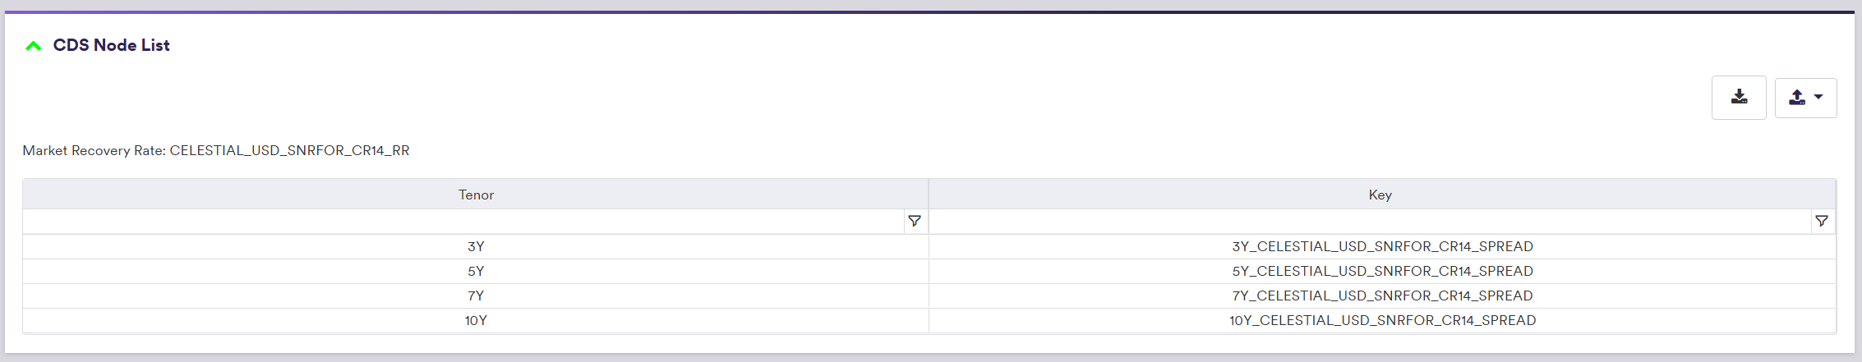Click the Tenor filter text field

click(463, 222)
